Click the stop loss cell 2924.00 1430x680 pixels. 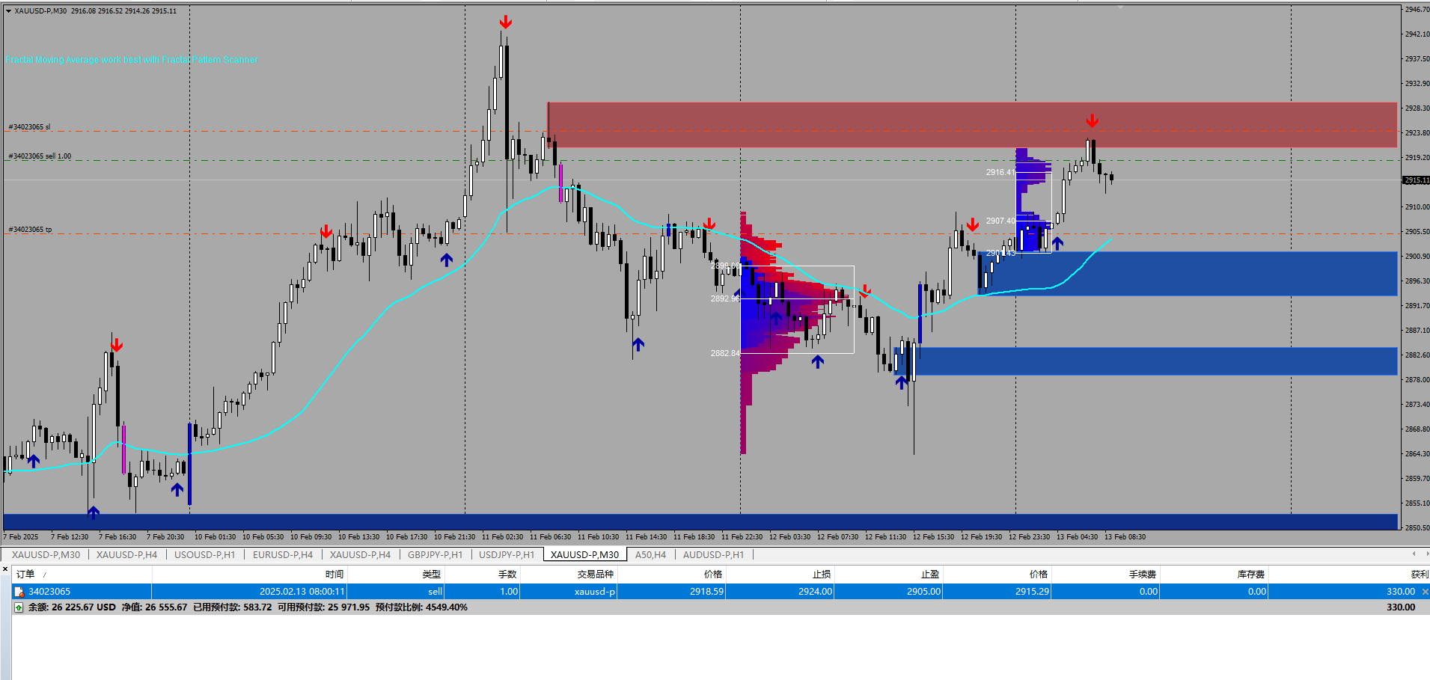click(815, 592)
